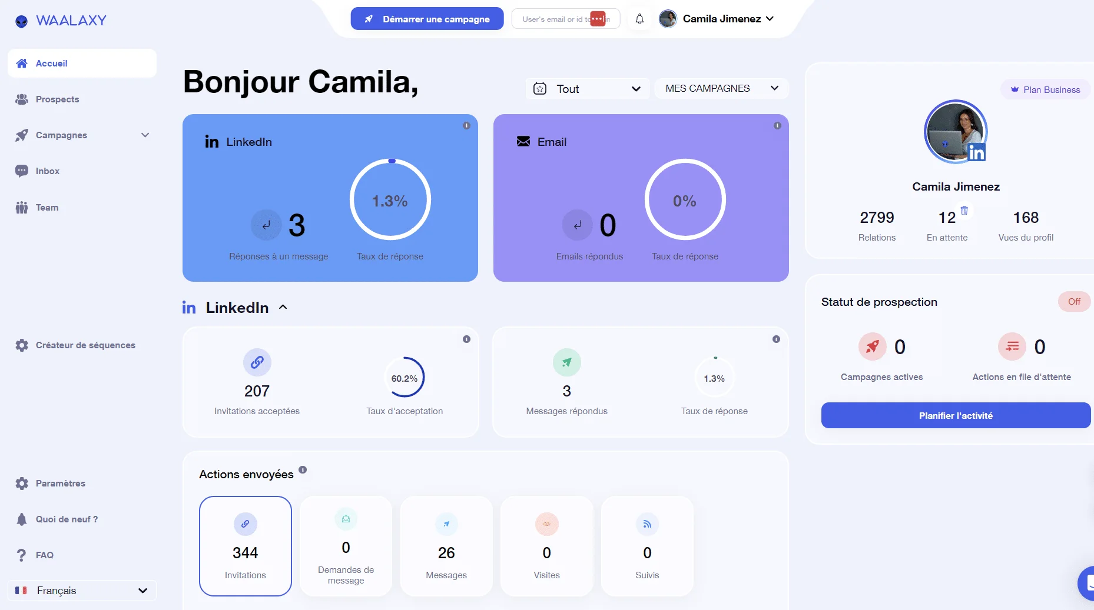Image resolution: width=1094 pixels, height=610 pixels.
Task: Click the Email card info icon
Action: tap(777, 125)
